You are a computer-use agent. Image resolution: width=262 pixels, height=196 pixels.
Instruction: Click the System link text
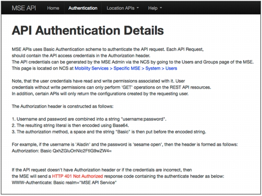coord(153,68)
